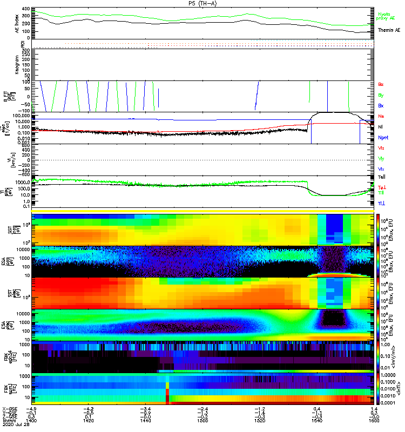
Task: Select the green "By" legend entry
Action: click(x=381, y=96)
